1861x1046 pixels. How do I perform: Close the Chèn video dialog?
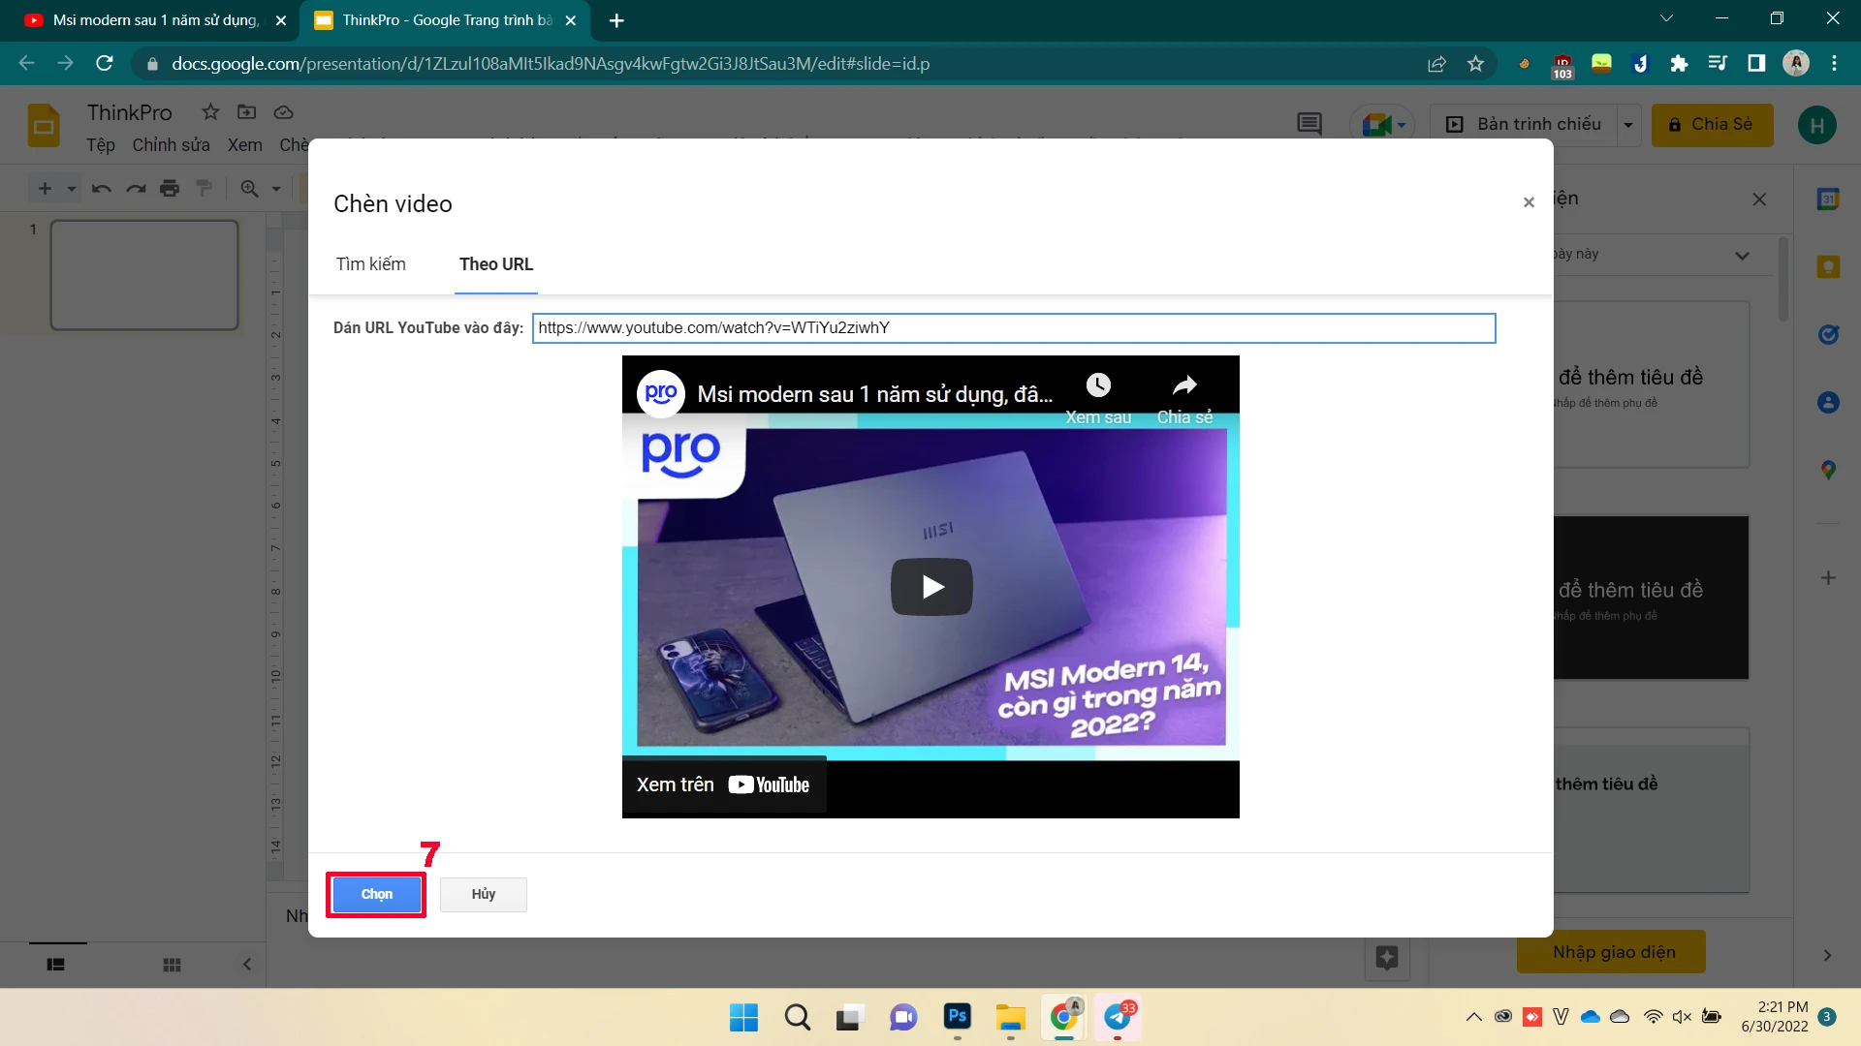(x=1529, y=202)
